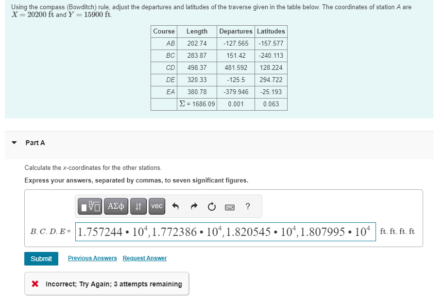Reset the answer using the circular arrow icon

tap(211, 206)
